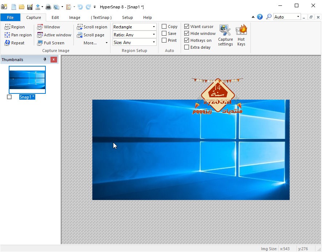The image size is (322, 252).
Task: Start a Region capture
Action: click(15, 27)
